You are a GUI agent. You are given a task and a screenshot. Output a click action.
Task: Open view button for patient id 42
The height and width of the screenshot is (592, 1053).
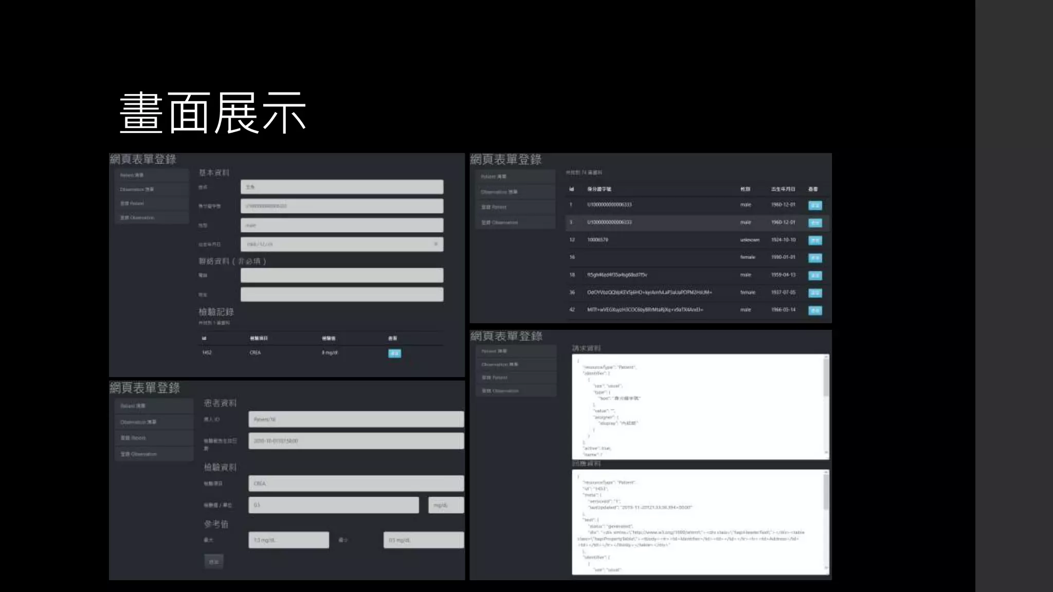[815, 310]
